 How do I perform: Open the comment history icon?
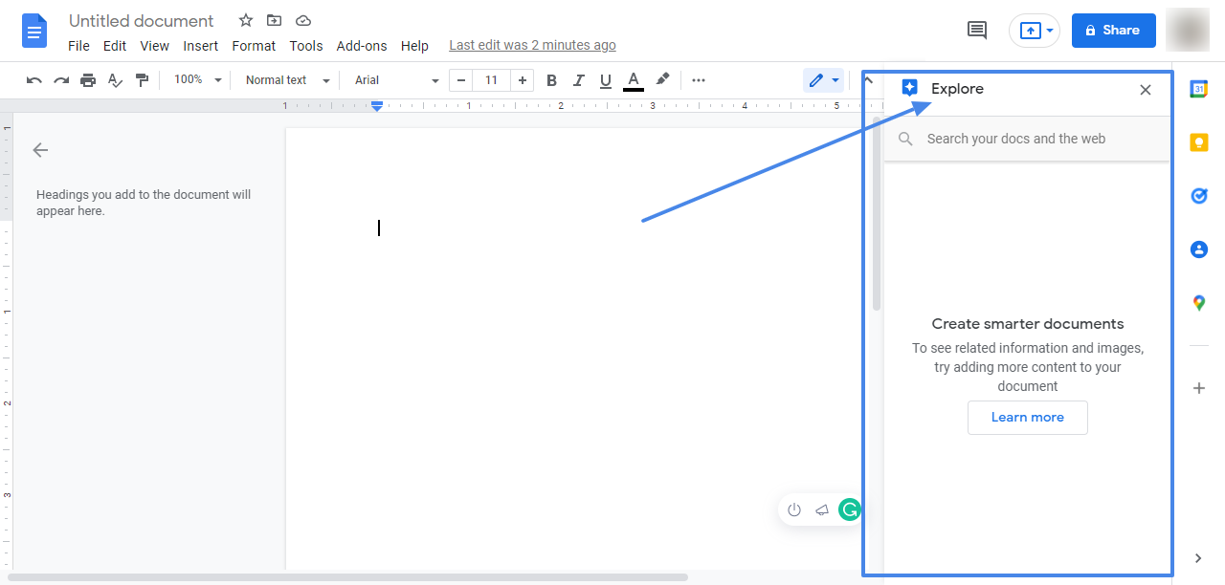coord(977,31)
